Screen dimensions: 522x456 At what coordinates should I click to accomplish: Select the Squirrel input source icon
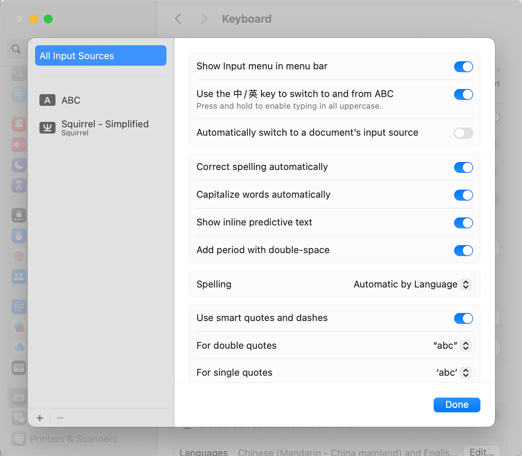[47, 128]
